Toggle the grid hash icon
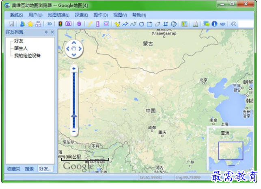Image resolution: width=261 pixels, height=189 pixels. point(166,24)
